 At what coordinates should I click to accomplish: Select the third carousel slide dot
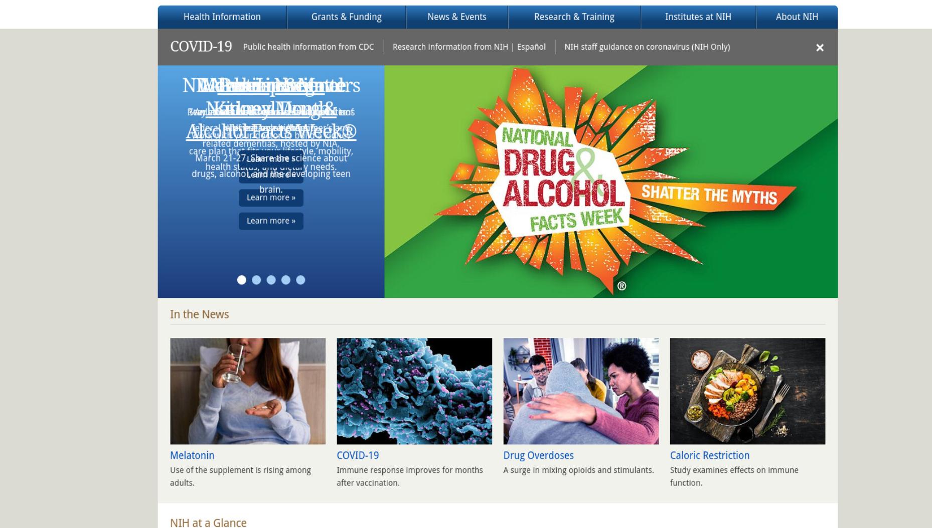coord(271,280)
